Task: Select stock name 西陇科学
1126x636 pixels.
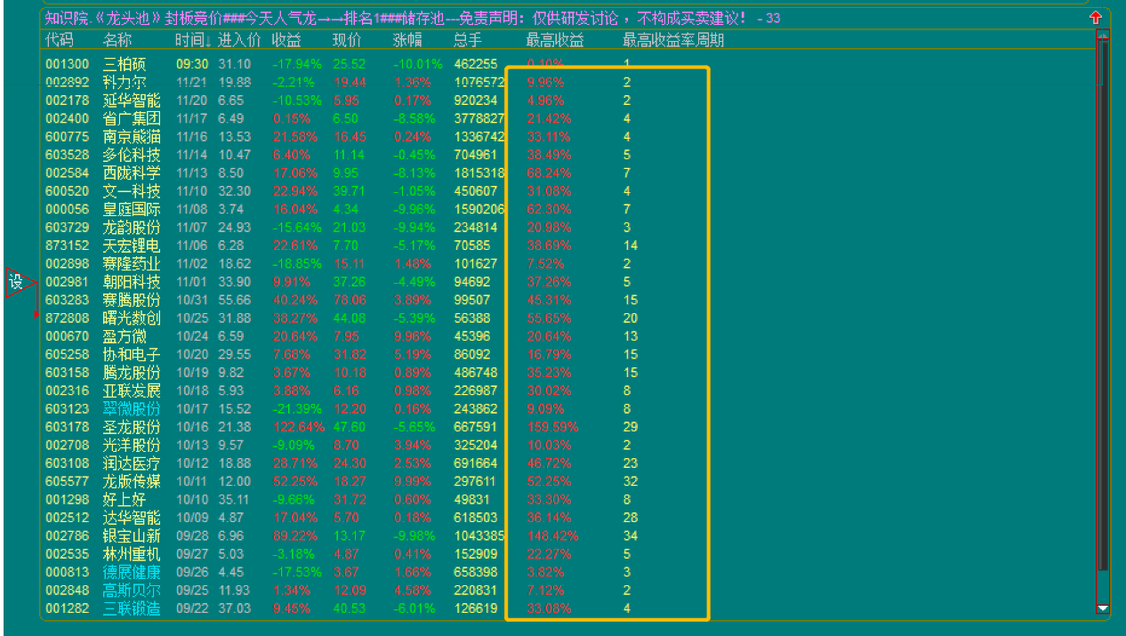Action: point(132,173)
